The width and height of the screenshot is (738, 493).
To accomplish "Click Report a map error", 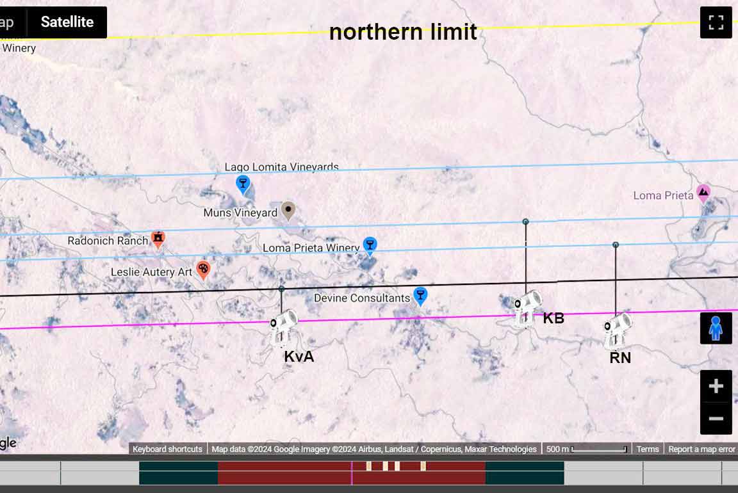I will click(x=701, y=449).
